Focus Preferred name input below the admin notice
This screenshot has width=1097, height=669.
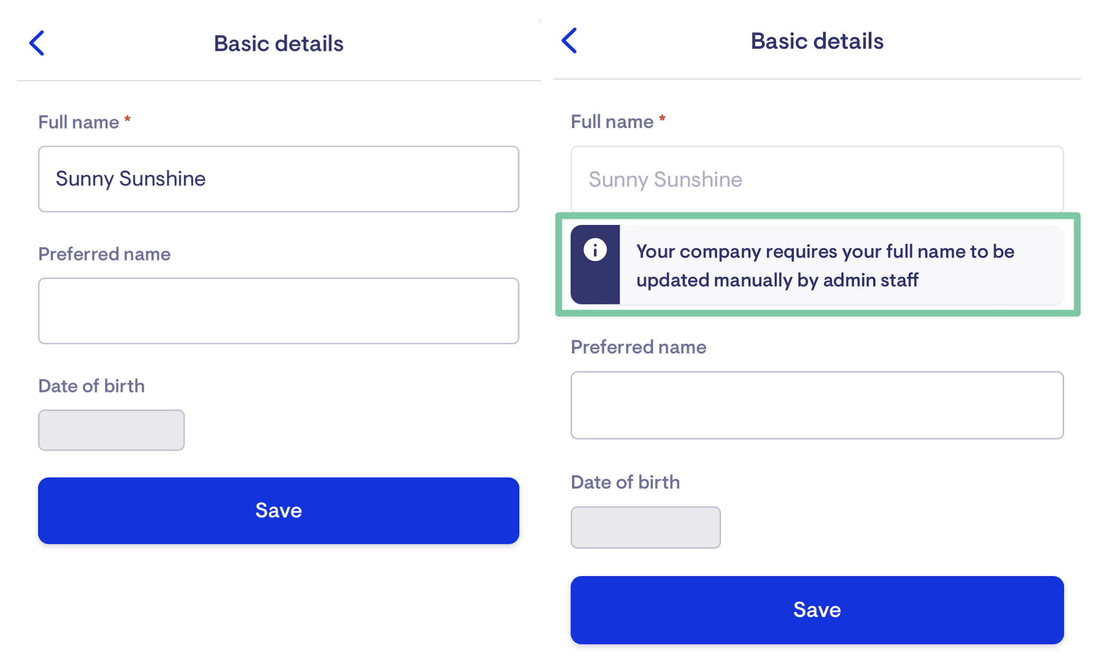(x=816, y=405)
